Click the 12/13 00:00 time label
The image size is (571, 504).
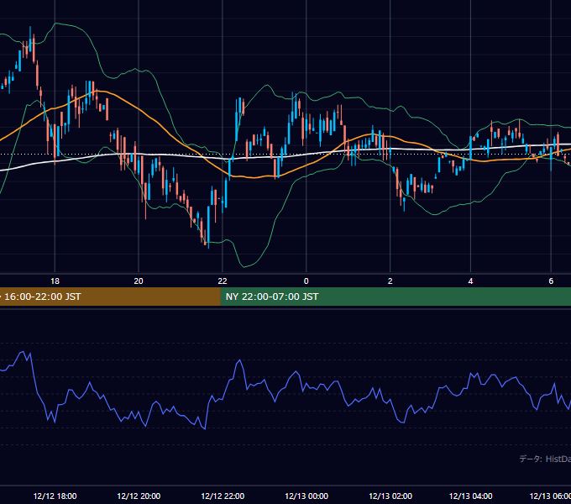coord(306,496)
